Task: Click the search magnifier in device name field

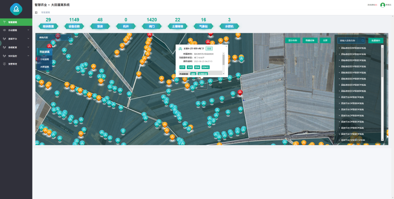Action: point(363,41)
